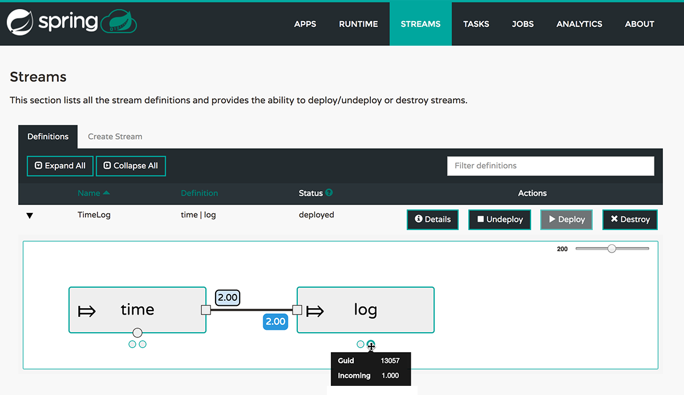Click the 'deployed' status text
This screenshot has height=395, width=684.
point(316,215)
